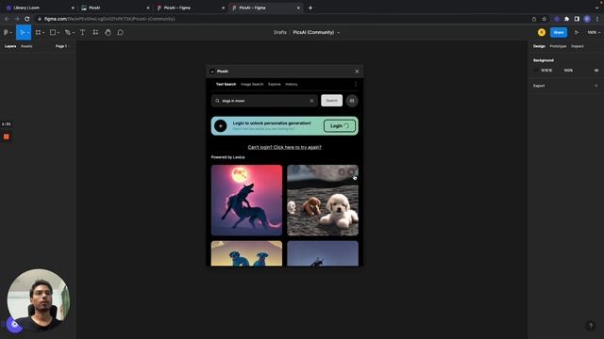This screenshot has height=339, width=604.
Task: Click the Loom extension icon in browser toolbar
Action: (557, 19)
